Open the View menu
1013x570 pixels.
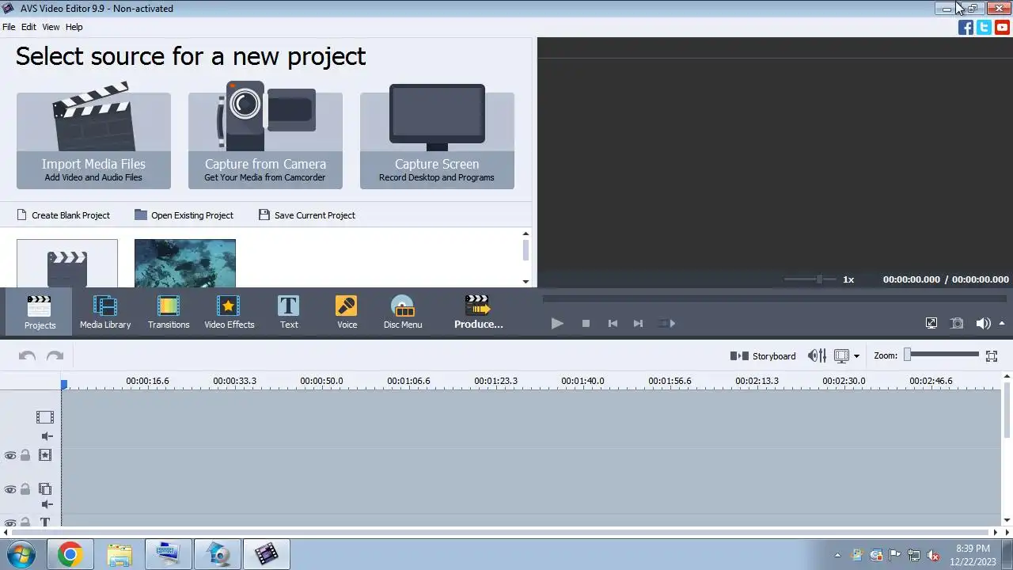[51, 27]
